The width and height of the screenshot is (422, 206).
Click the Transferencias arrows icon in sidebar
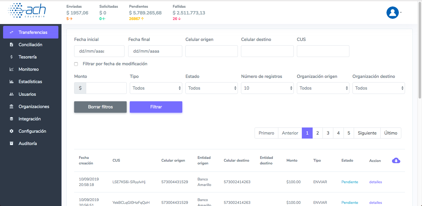click(x=11, y=32)
